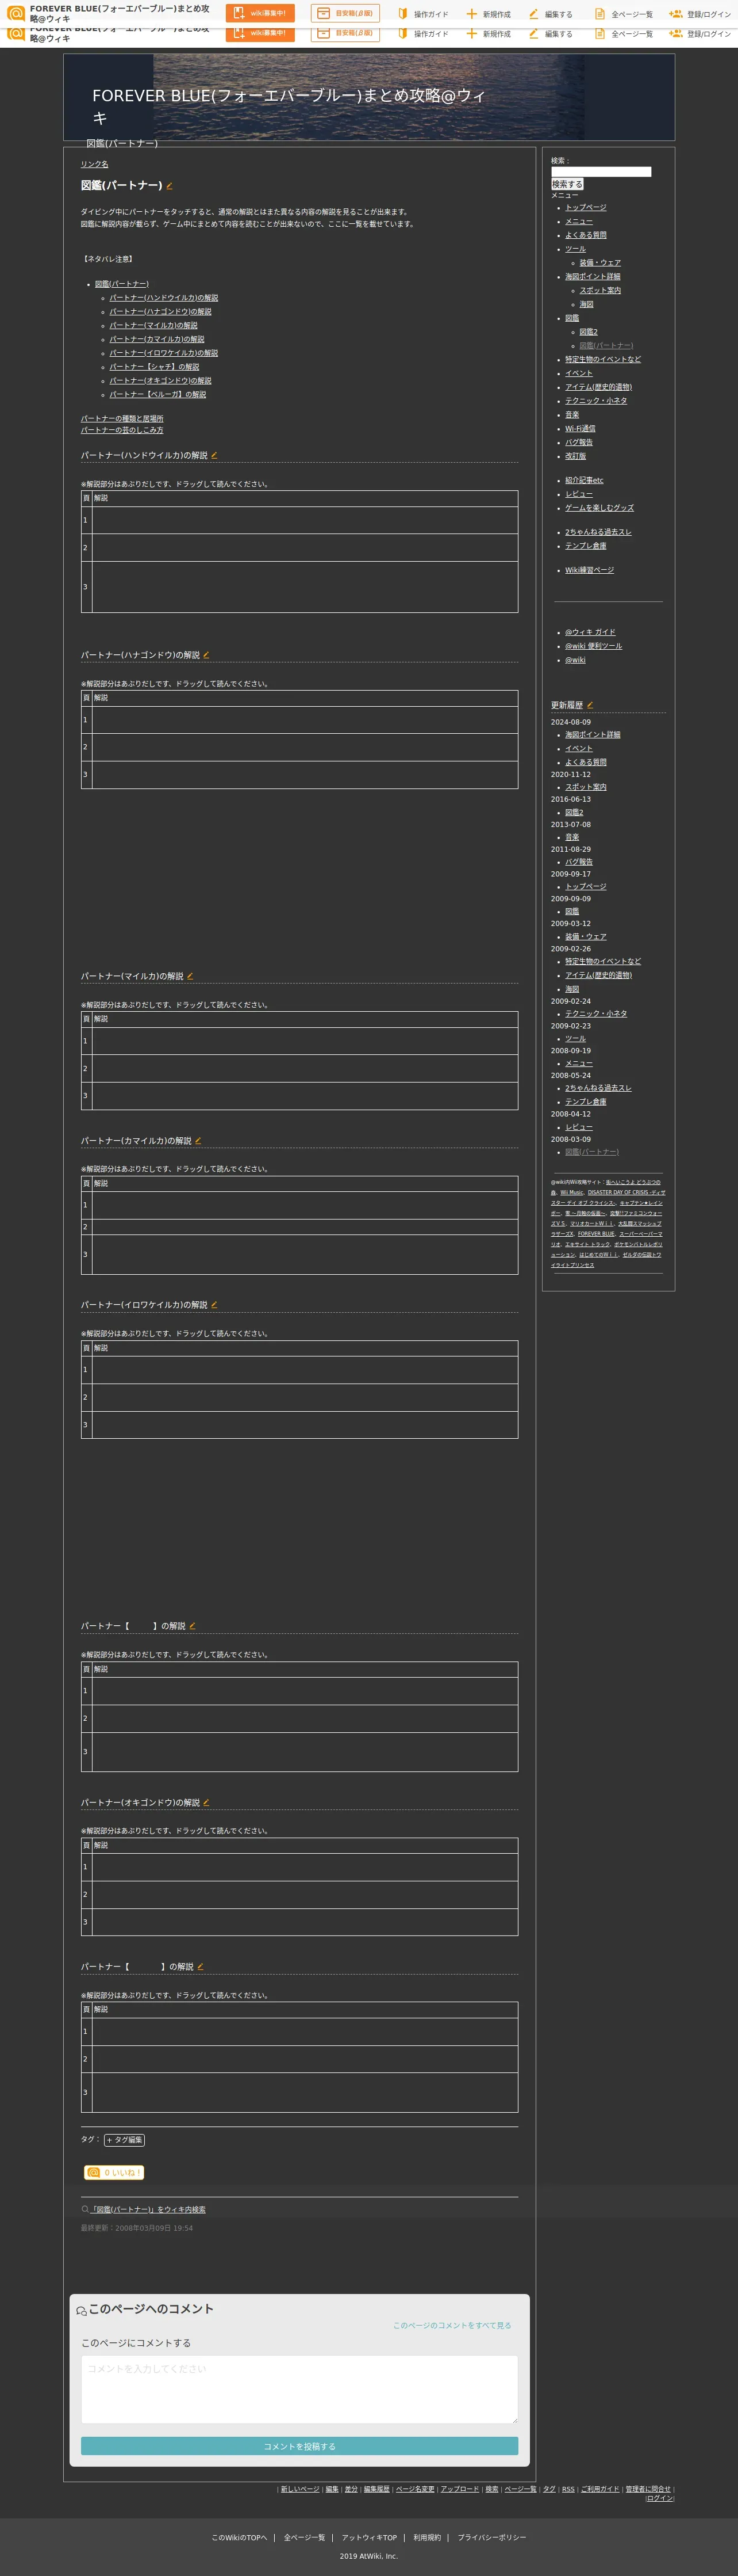Jump to パートナー(ハンドウイルカ)の解説 in the contents list
738x2576 pixels.
coord(164,298)
